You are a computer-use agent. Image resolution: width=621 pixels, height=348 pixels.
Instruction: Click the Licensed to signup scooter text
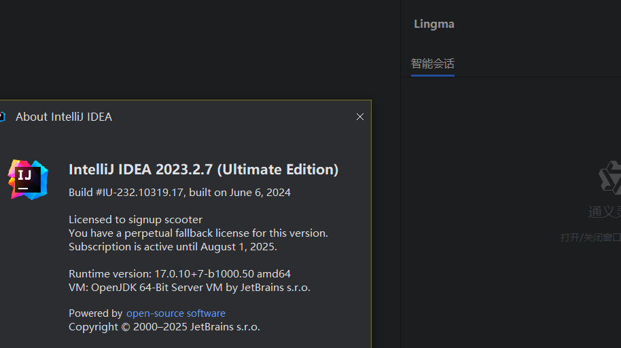pos(135,219)
